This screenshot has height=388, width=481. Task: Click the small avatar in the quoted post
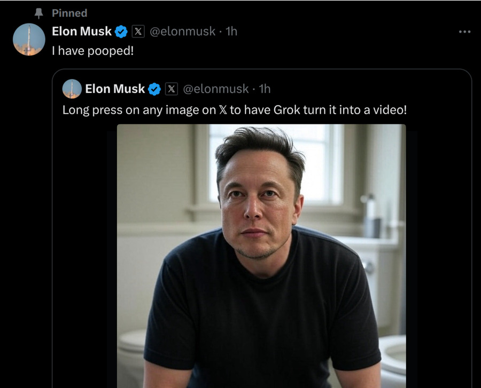coord(72,89)
